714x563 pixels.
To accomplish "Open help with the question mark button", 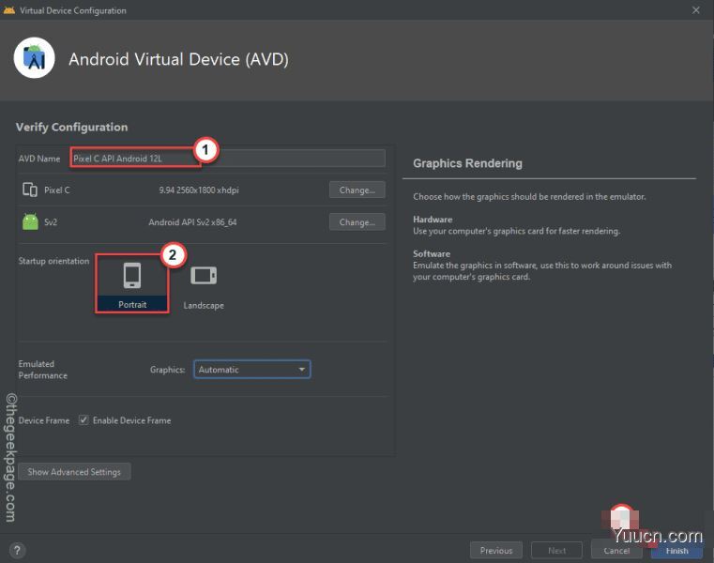I will click(17, 550).
